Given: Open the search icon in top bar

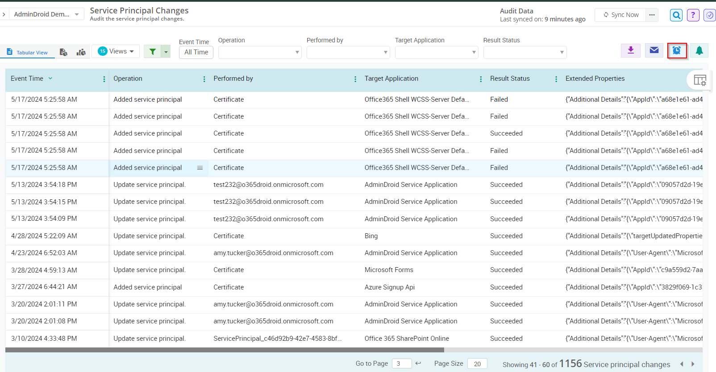Looking at the screenshot, I should (676, 15).
